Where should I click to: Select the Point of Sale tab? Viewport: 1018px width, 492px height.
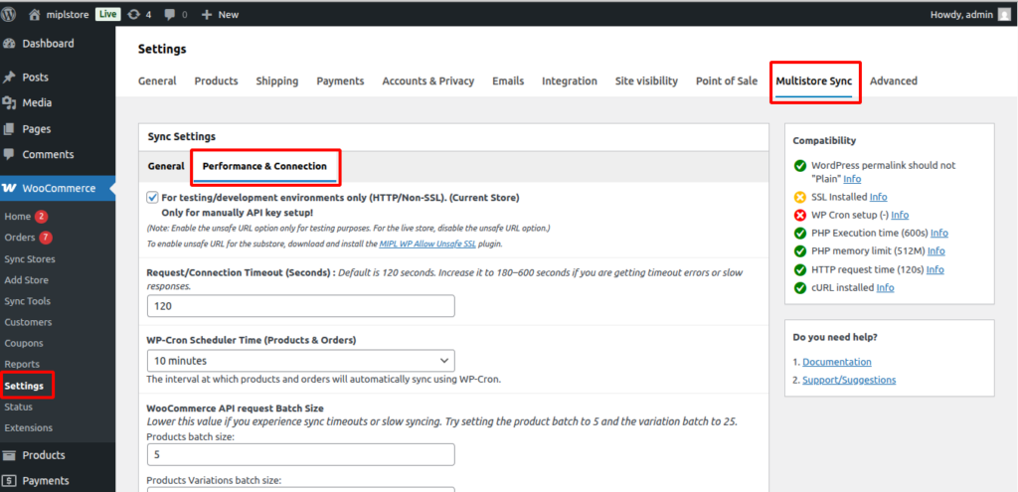click(x=726, y=82)
